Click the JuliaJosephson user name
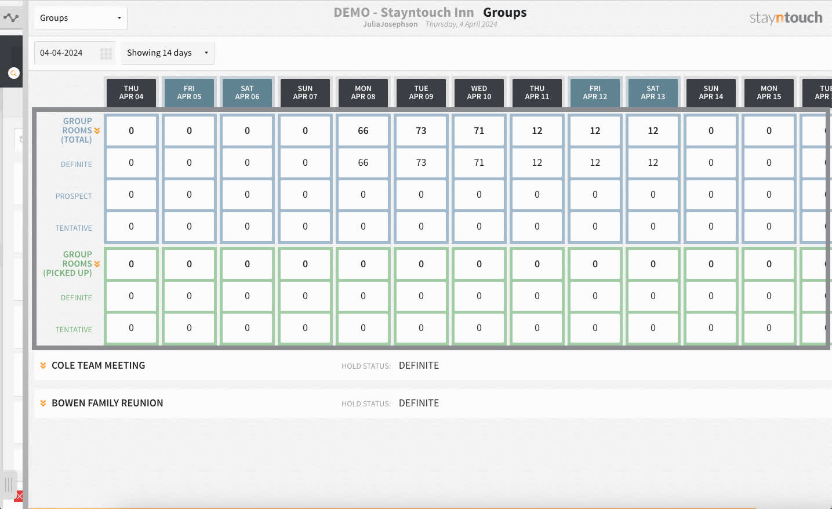The image size is (832, 509). point(390,24)
